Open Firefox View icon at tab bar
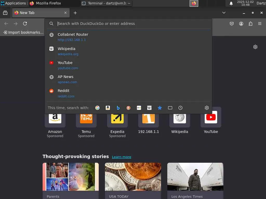The image size is (266, 199). tap(5, 13)
